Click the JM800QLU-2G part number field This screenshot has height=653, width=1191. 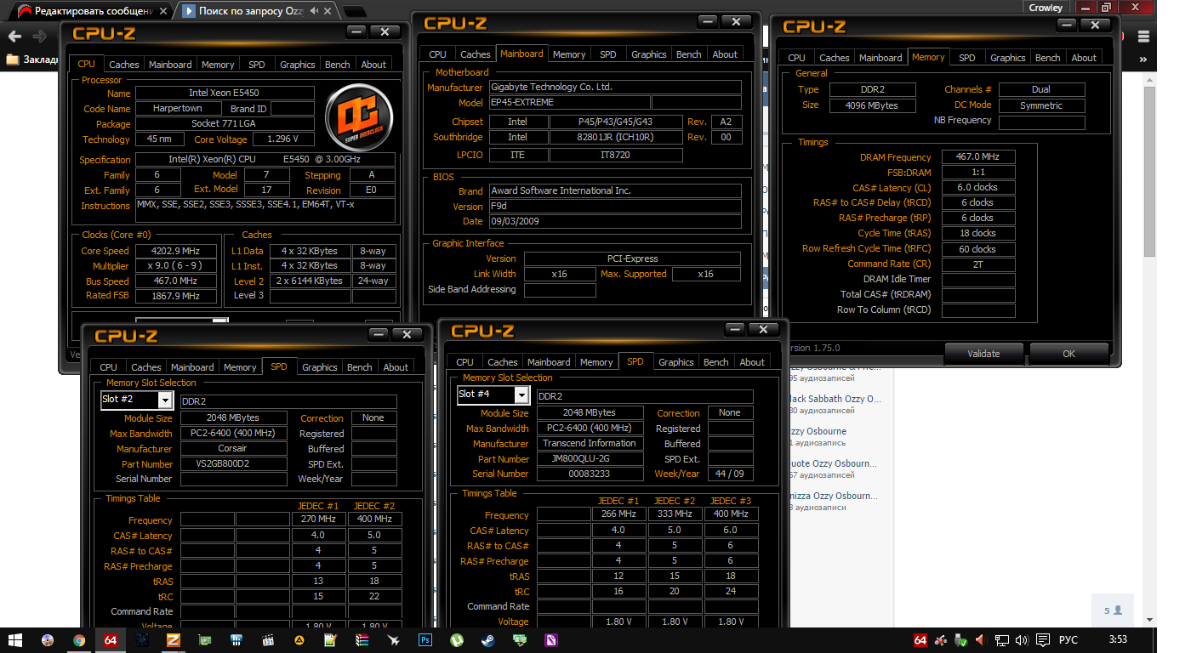tap(592, 458)
